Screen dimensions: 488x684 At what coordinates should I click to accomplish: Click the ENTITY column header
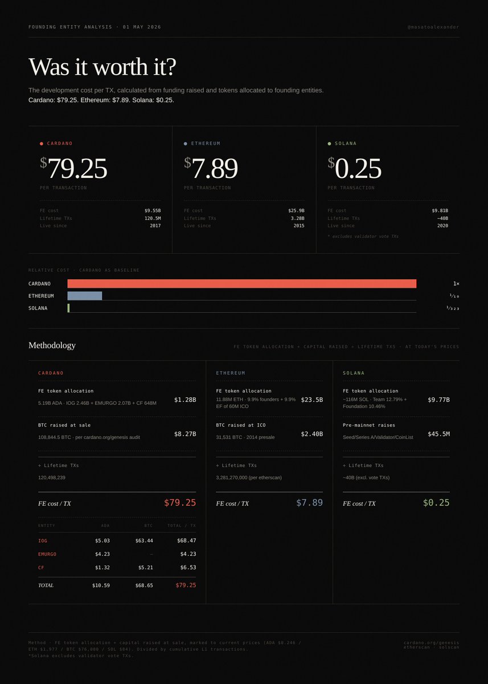pyautogui.click(x=47, y=526)
